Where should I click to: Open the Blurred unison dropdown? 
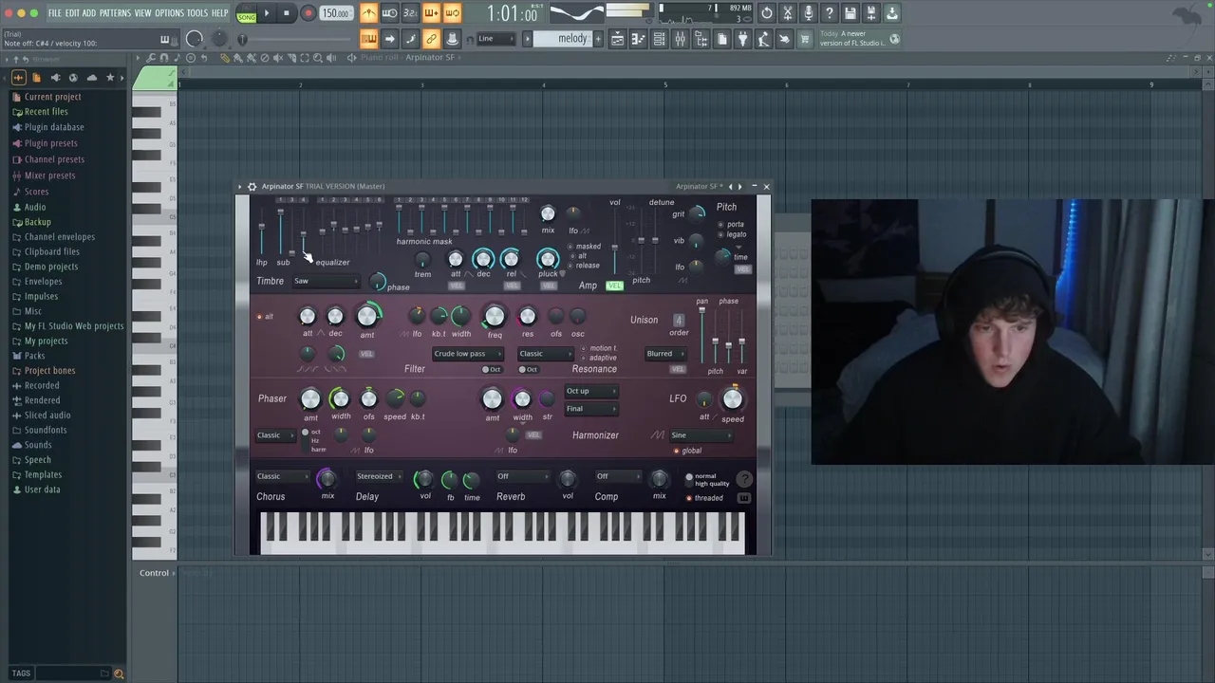(665, 354)
